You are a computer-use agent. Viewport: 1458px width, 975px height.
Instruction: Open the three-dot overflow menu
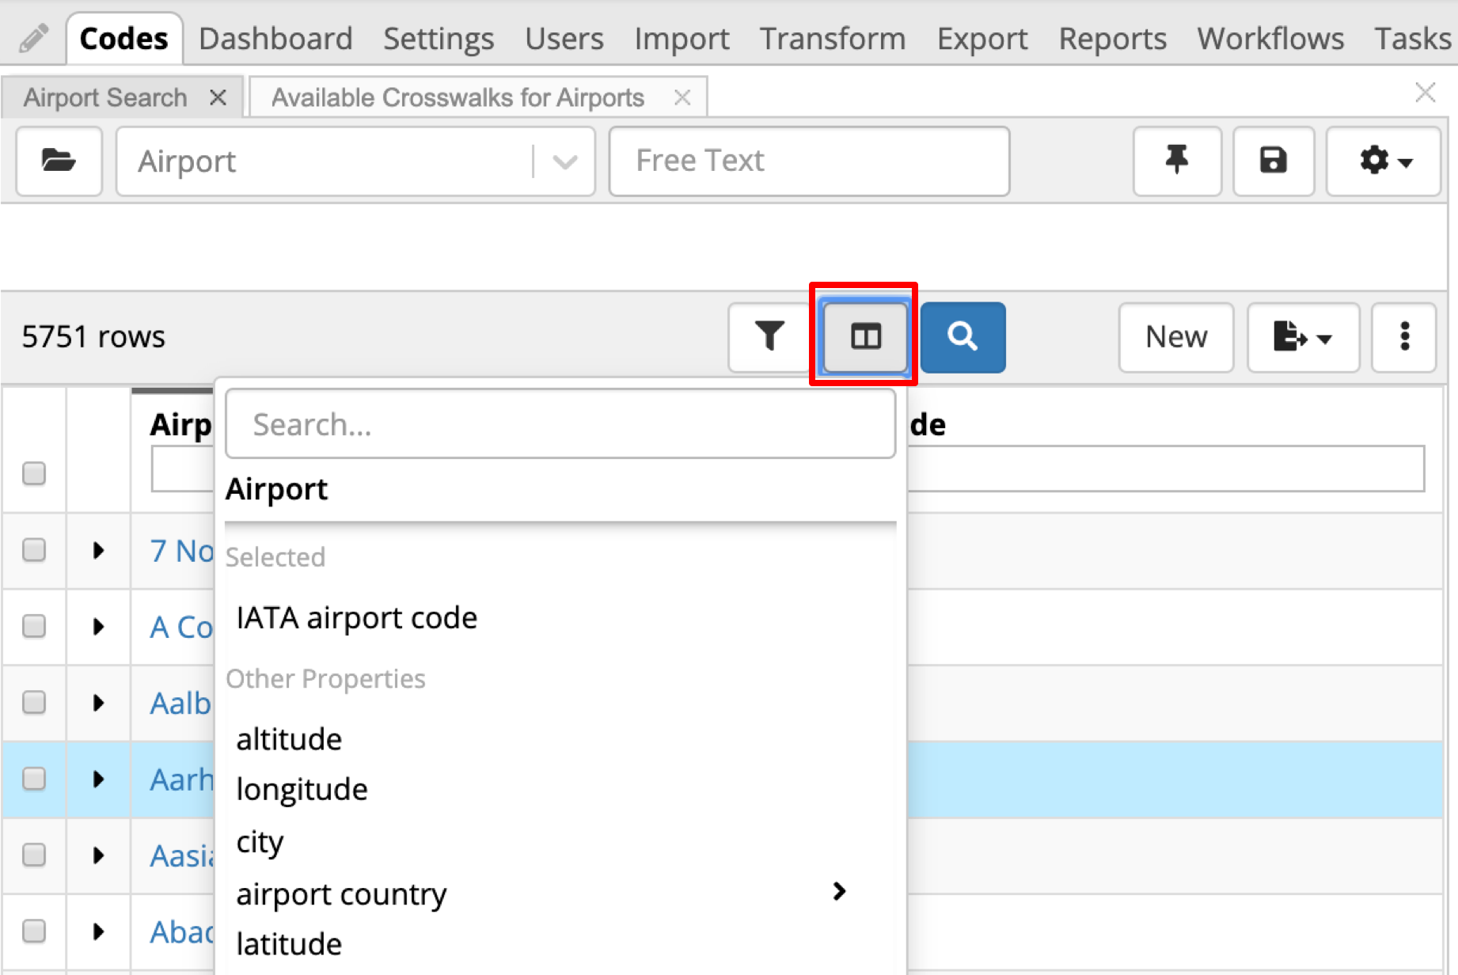point(1403,338)
